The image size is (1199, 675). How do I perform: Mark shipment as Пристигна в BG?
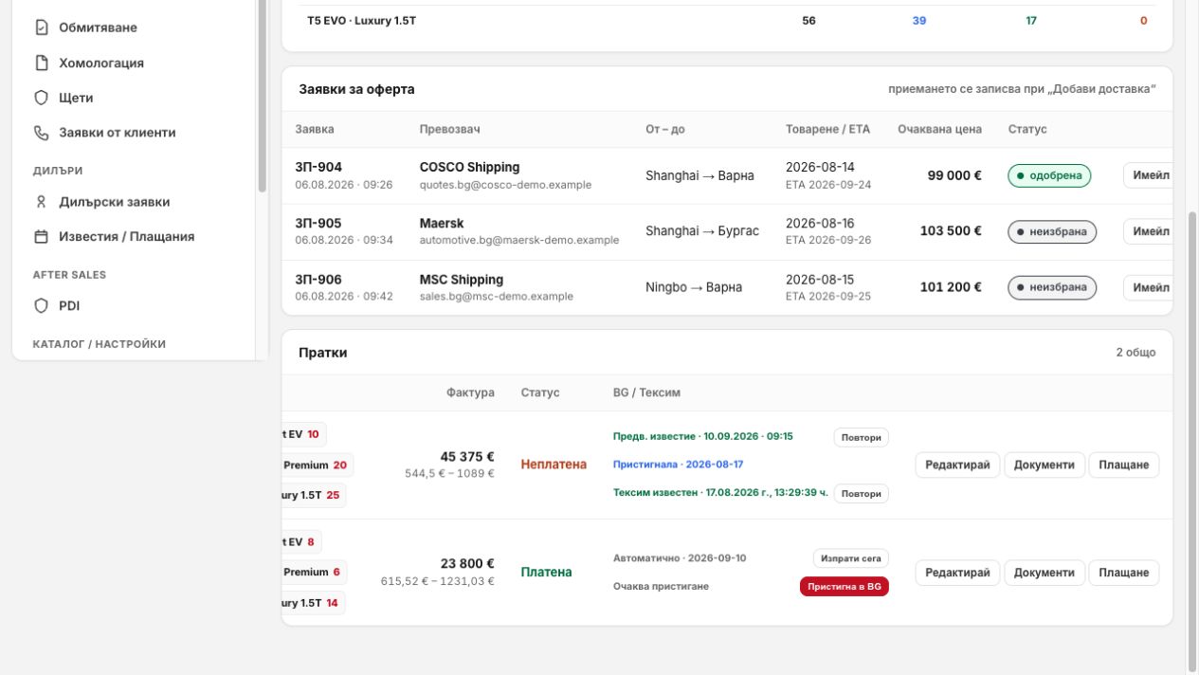(x=845, y=587)
